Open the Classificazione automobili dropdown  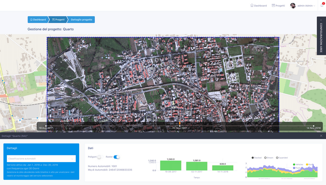click(41, 159)
